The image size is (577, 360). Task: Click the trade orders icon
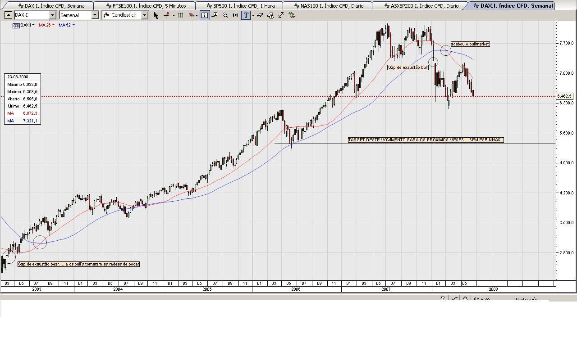(x=292, y=15)
